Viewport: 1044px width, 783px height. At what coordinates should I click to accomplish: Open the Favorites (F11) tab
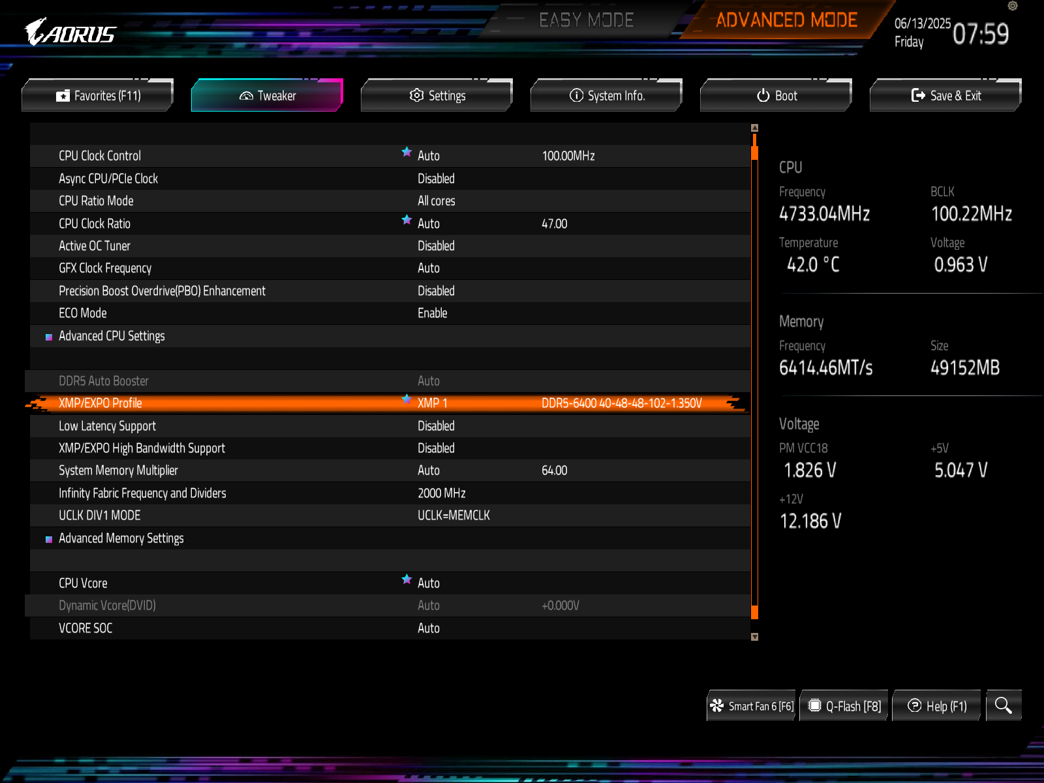point(98,95)
